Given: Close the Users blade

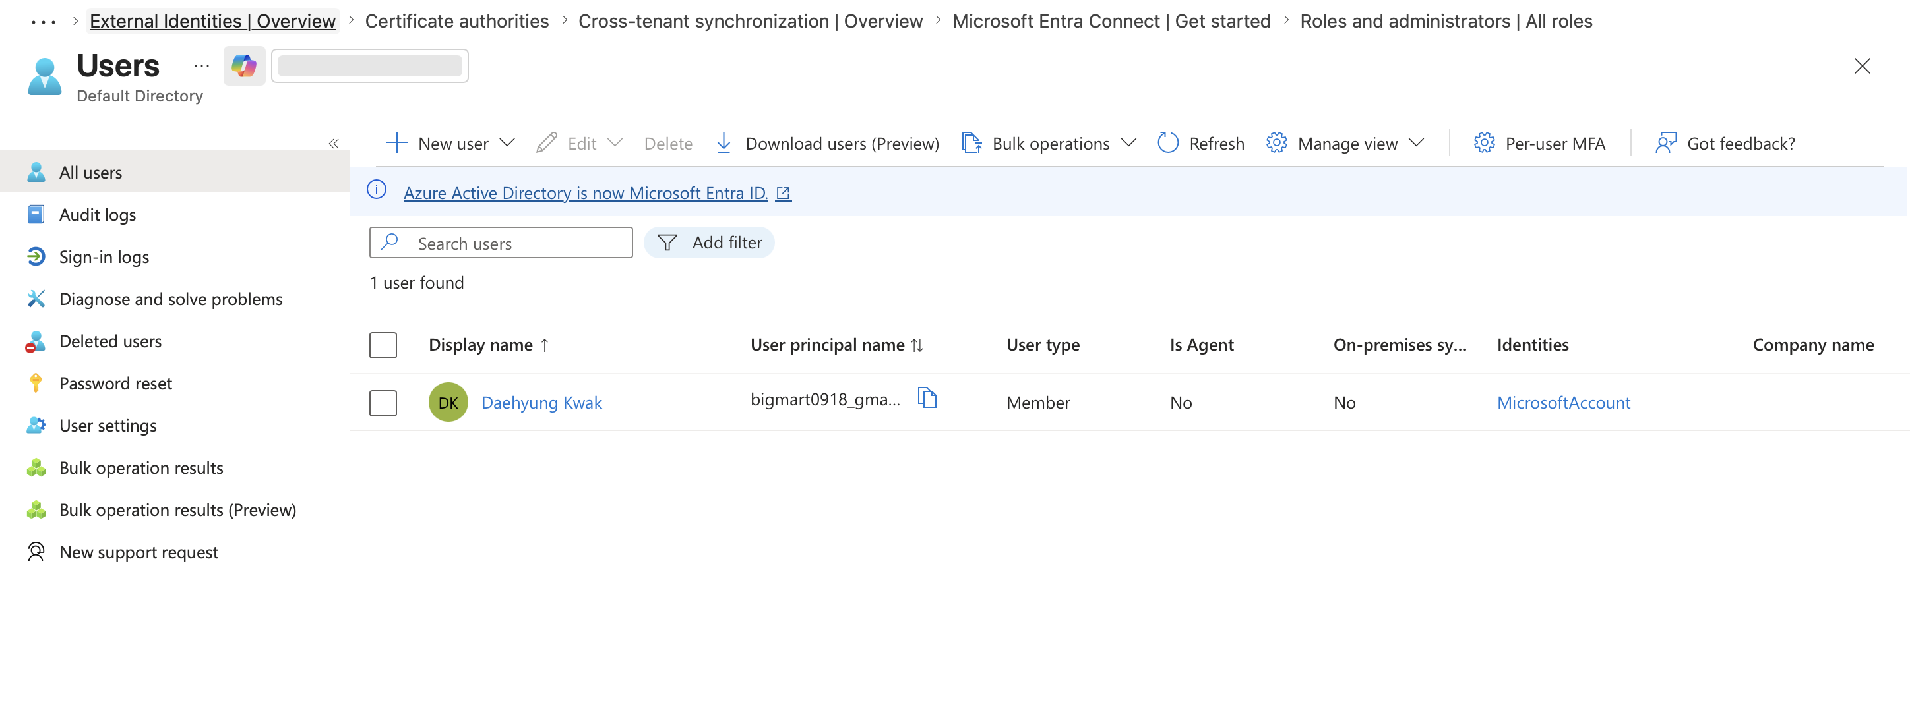Looking at the screenshot, I should point(1862,66).
